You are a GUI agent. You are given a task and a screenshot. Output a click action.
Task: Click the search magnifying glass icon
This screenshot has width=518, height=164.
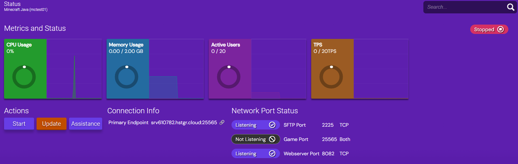[510, 7]
